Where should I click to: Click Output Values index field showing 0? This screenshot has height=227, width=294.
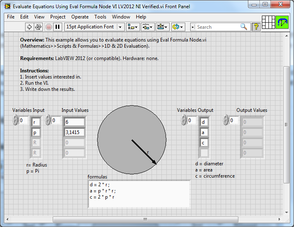[x=233, y=120]
